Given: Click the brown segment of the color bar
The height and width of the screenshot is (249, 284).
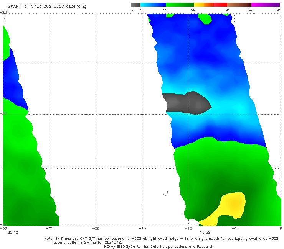Looking at the screenshot, I should 239,5.
